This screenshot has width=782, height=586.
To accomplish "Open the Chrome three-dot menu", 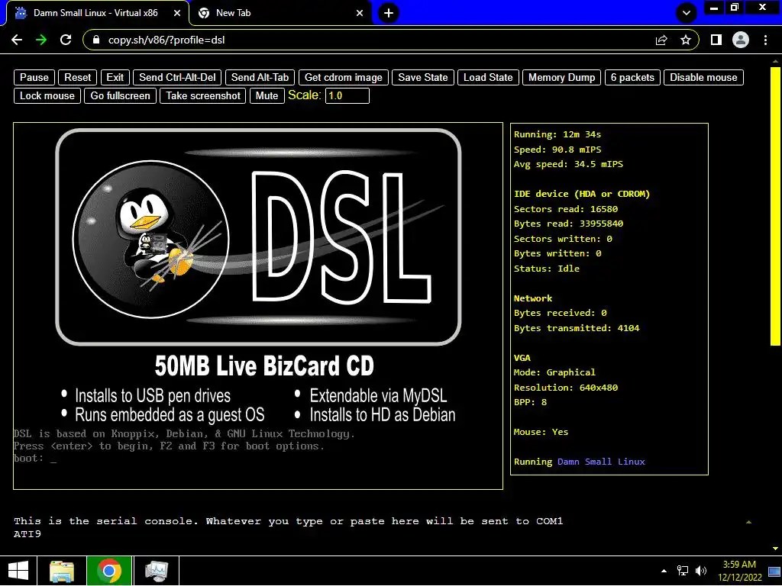I will pos(765,40).
